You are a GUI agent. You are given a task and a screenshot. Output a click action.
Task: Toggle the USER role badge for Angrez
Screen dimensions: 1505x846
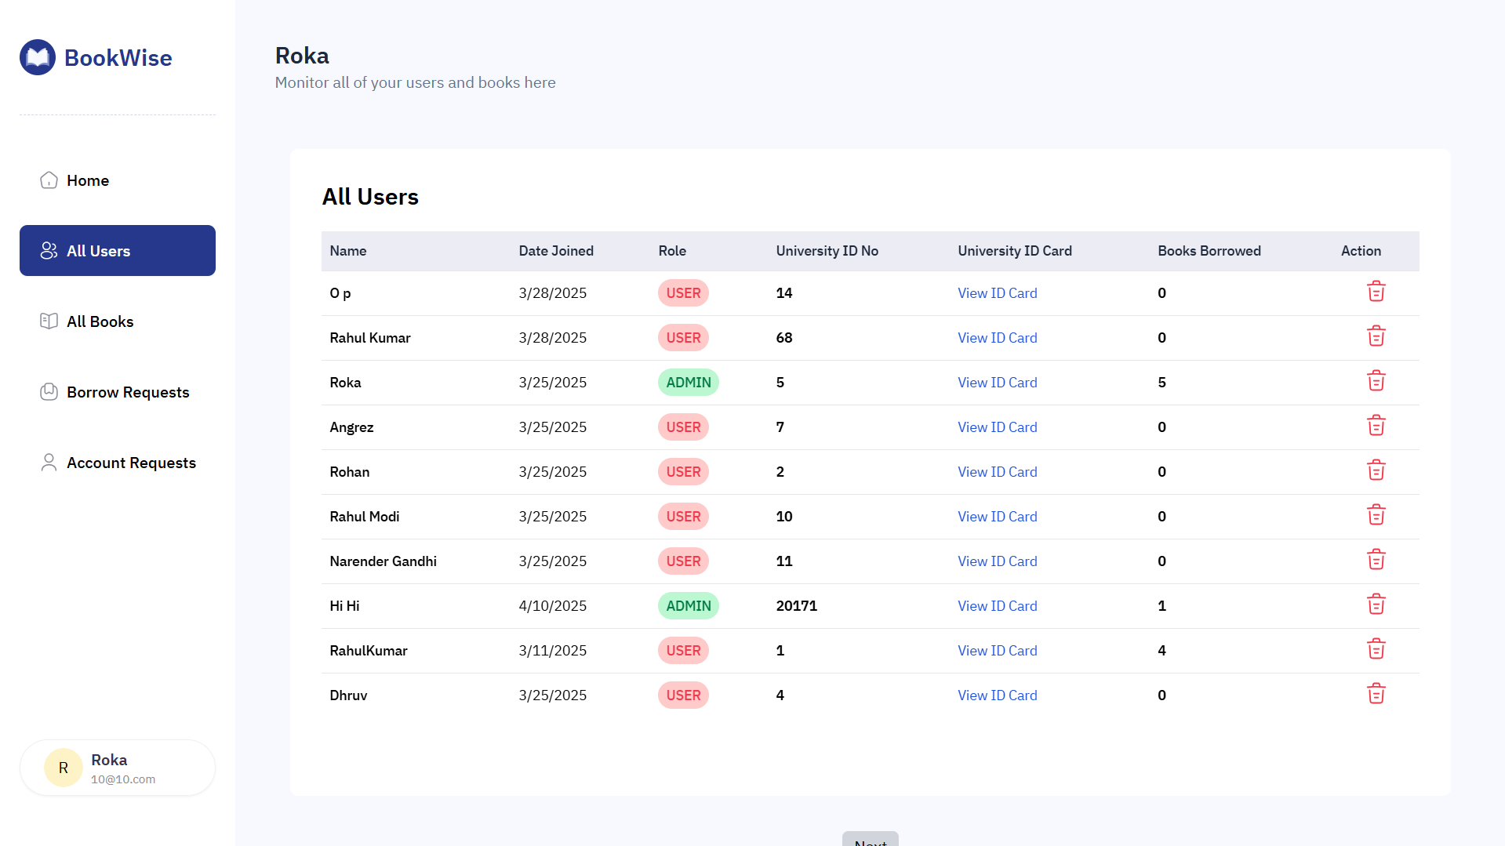pos(682,427)
